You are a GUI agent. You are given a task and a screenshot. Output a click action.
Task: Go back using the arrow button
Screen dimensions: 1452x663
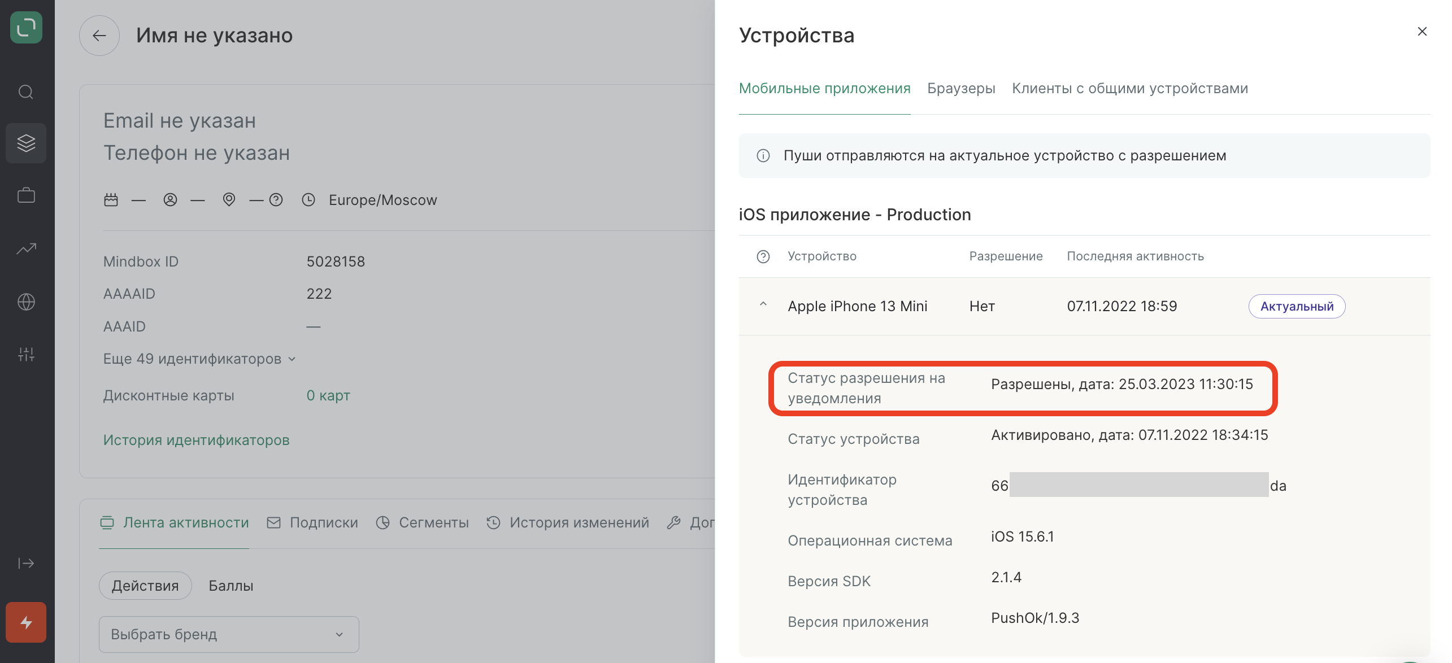click(x=99, y=36)
